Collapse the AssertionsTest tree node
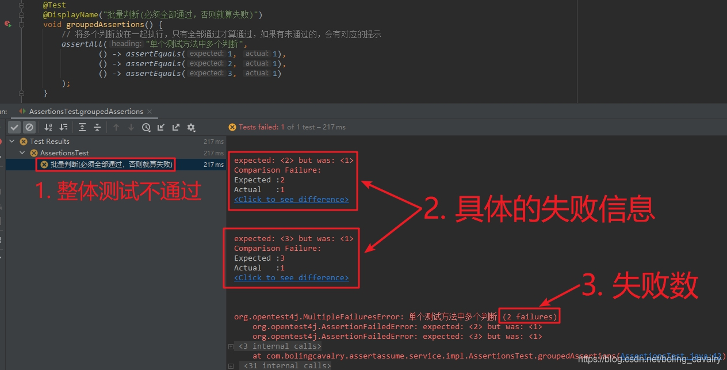The width and height of the screenshot is (727, 370). tap(22, 153)
